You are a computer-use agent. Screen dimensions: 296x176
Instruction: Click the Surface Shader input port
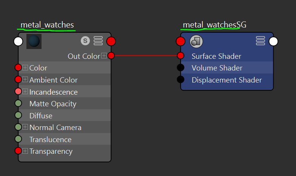coord(180,56)
